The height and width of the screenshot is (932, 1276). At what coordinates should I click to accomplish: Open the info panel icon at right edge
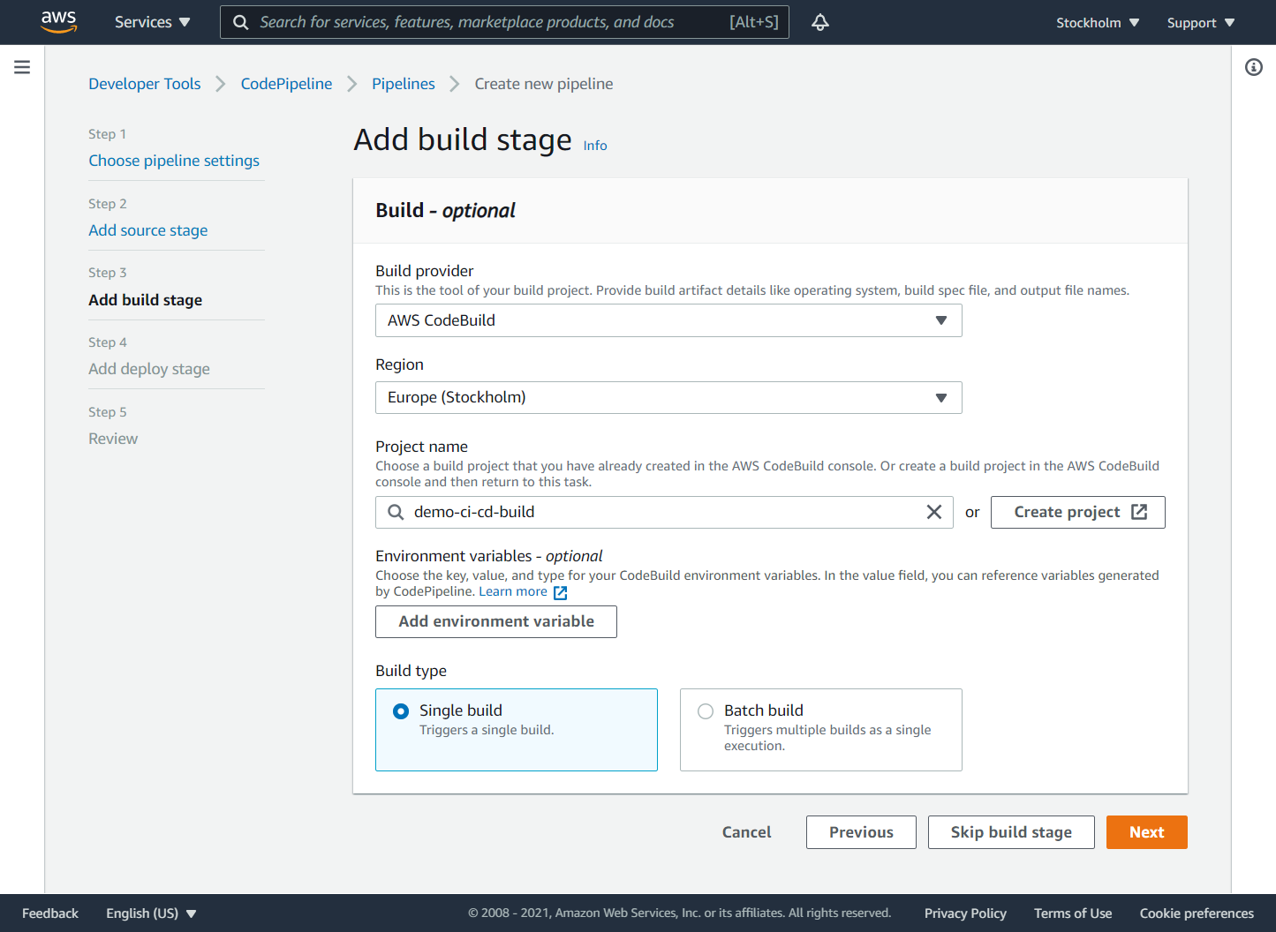[1254, 67]
